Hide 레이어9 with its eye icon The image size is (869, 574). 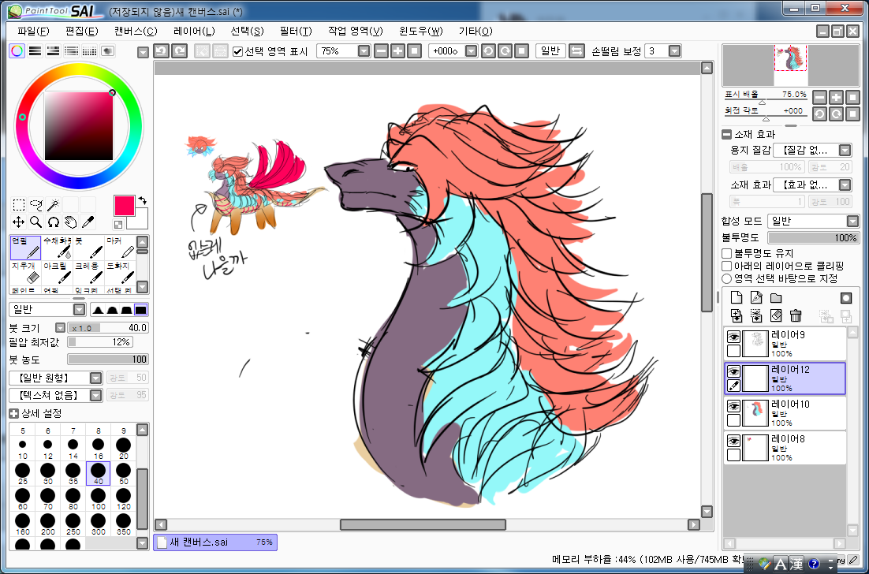734,337
